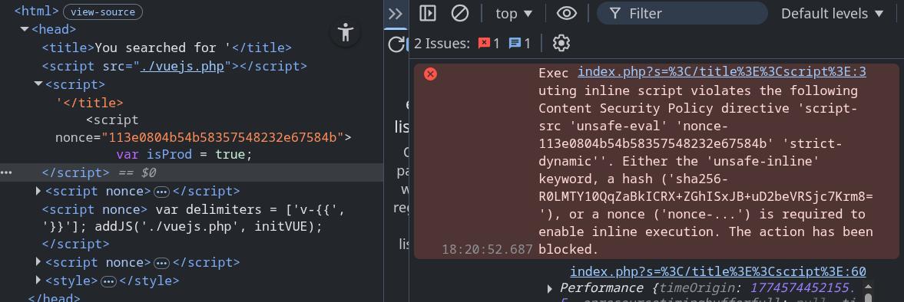Image resolution: width=904 pixels, height=302 pixels.
Task: Click the page error issues count icon
Action: [485, 43]
